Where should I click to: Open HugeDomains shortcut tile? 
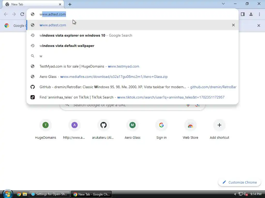click(x=46, y=129)
